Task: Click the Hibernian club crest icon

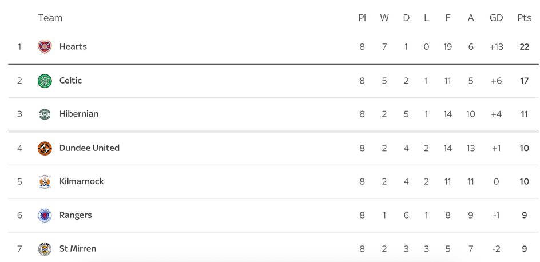Action: tap(45, 114)
